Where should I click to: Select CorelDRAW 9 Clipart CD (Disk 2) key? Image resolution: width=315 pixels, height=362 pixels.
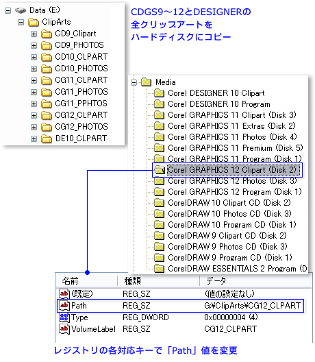point(227,236)
